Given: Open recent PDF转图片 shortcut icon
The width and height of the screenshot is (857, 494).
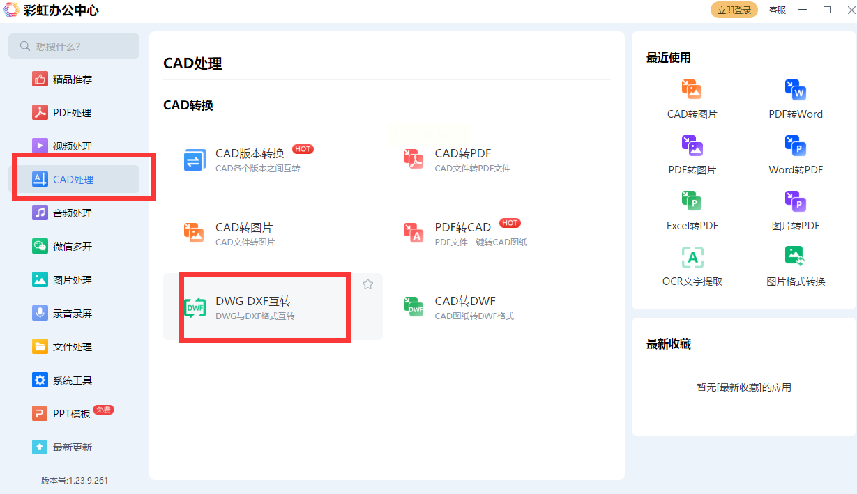Looking at the screenshot, I should [692, 145].
